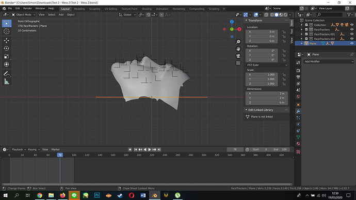Hide the Plane object eye icon
Viewport: 356px width, 200px height.
click(x=352, y=43)
